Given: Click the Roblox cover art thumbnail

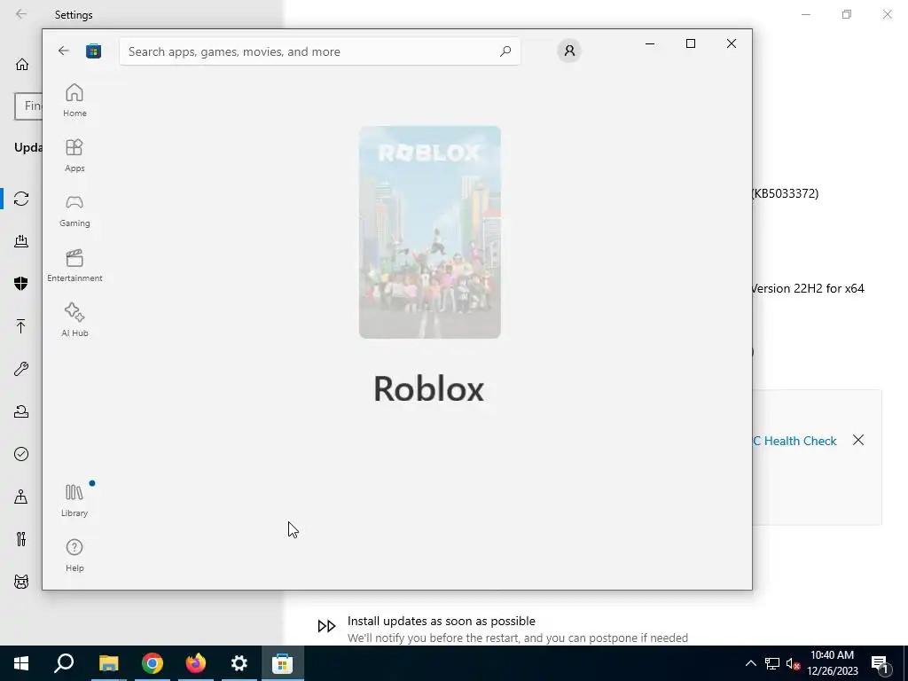Looking at the screenshot, I should (430, 232).
